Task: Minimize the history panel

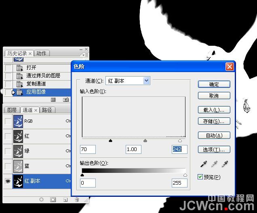Action: [81, 49]
